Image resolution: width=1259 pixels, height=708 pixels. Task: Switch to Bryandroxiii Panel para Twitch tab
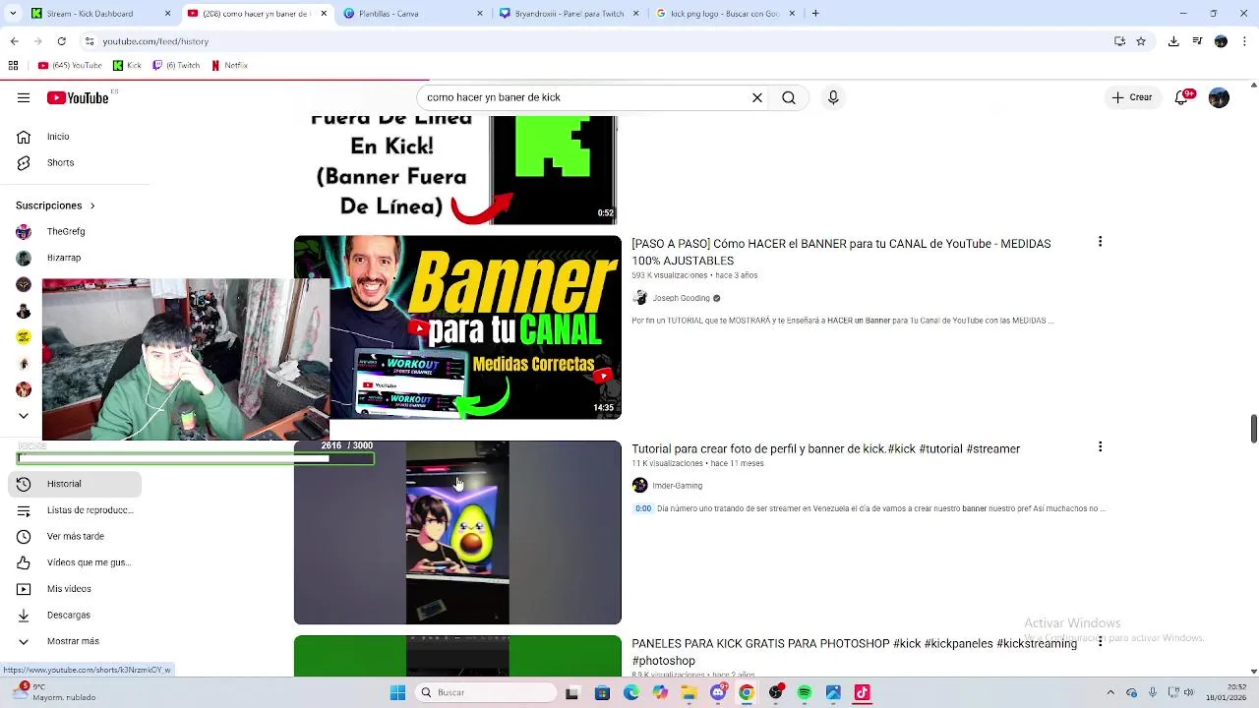pos(569,13)
